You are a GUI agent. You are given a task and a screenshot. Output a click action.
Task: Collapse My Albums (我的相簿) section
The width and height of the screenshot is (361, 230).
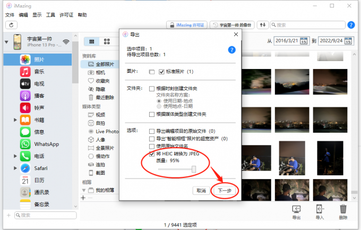tap(84, 190)
